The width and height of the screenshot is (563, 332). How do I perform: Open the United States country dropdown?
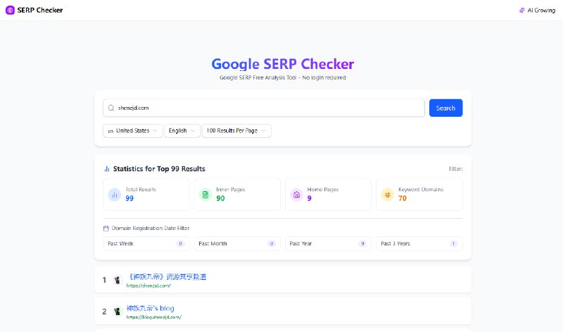132,131
